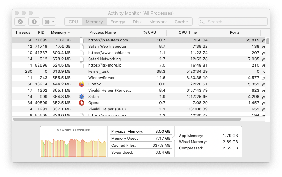Open process info with the inspect icon
The height and width of the screenshot is (177, 282).
(34, 22)
